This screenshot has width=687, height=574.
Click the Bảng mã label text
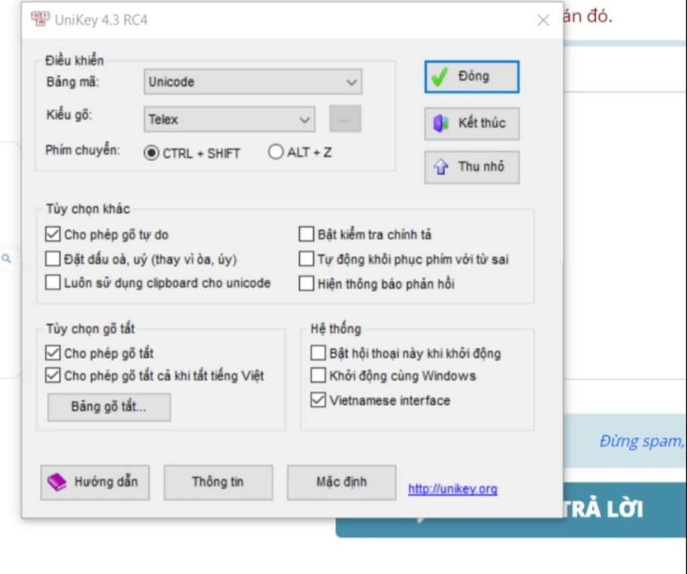click(72, 82)
